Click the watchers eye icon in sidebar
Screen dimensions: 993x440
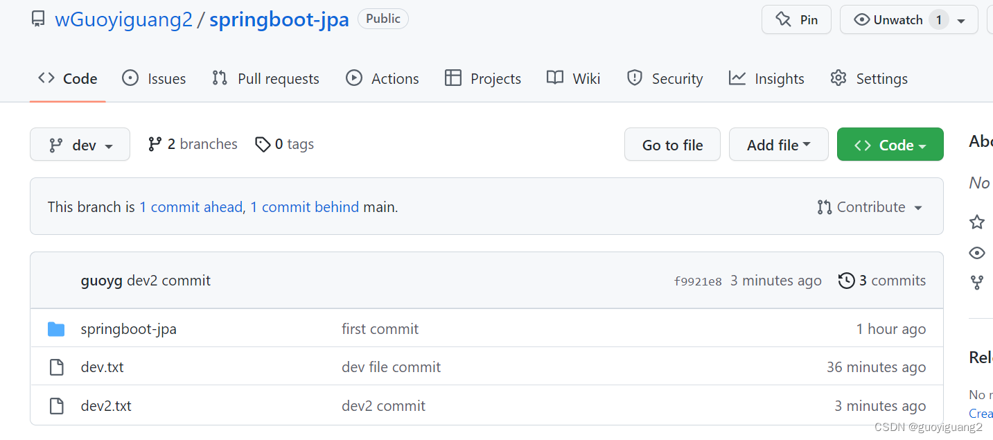[x=977, y=252]
